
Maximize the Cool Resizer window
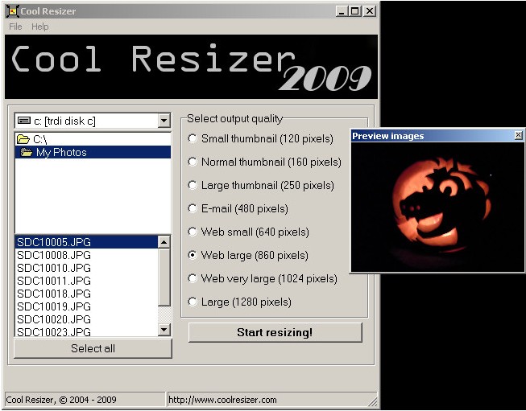click(354, 11)
